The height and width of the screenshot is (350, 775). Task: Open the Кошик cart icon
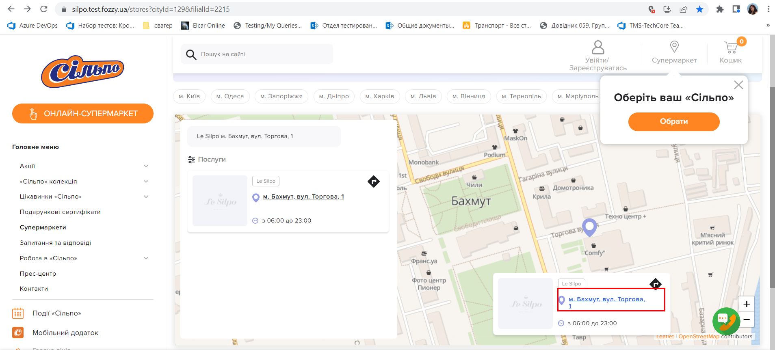731,48
